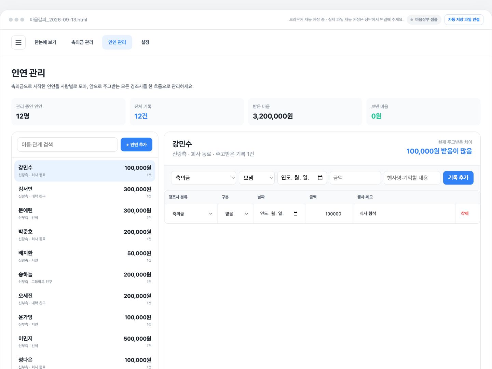Select 김서연 in the contact list
Viewport: 492px width, 369px height.
[85, 192]
